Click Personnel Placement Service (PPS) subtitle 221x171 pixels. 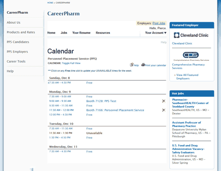pos(72,59)
